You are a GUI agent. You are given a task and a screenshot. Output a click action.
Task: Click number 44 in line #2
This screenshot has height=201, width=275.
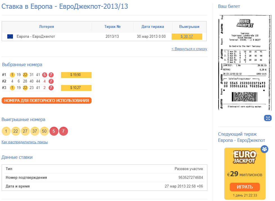[38, 81]
